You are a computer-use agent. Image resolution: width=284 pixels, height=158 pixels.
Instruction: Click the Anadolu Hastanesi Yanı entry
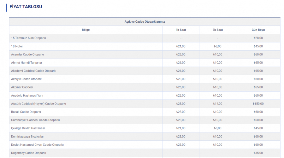(27, 95)
